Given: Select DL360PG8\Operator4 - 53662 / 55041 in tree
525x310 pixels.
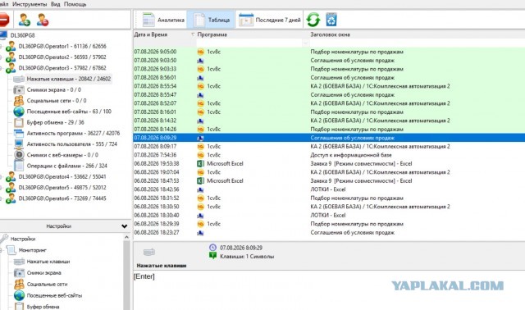Looking at the screenshot, I should point(62,177).
